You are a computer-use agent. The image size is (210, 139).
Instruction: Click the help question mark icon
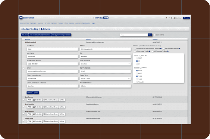169,18
